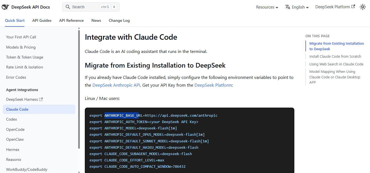Open Models & Pricing page
Image resolution: width=370 pixels, height=173 pixels.
click(21, 47)
